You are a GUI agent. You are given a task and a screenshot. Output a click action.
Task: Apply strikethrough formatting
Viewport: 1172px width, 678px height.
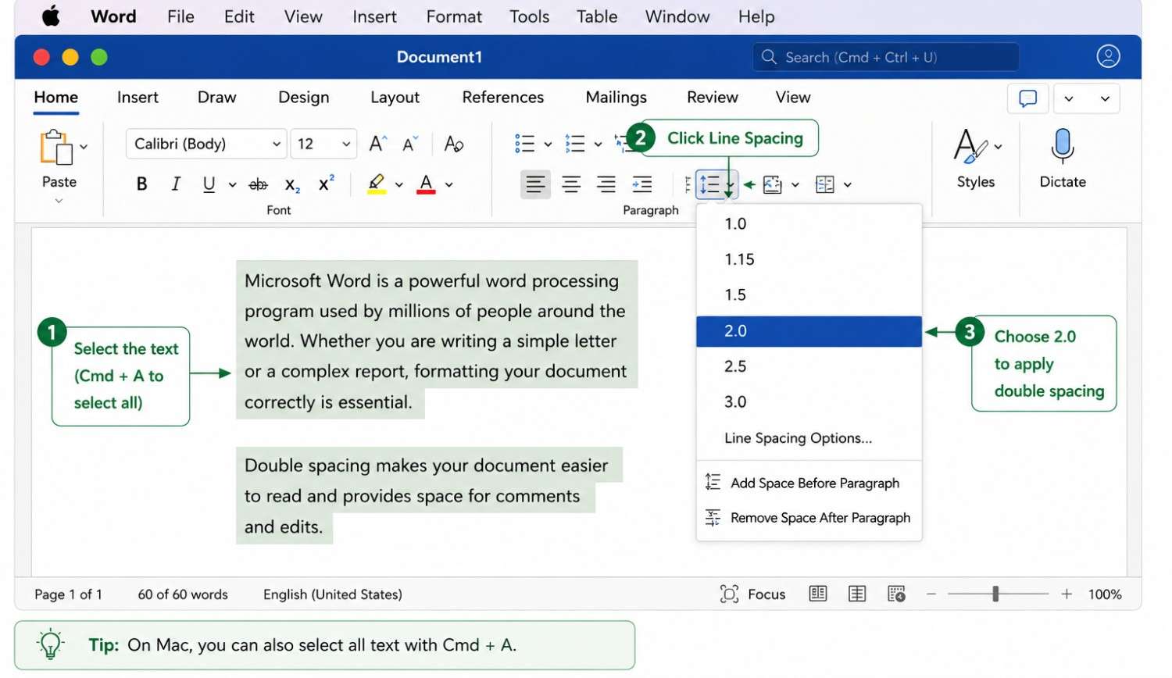[258, 184]
